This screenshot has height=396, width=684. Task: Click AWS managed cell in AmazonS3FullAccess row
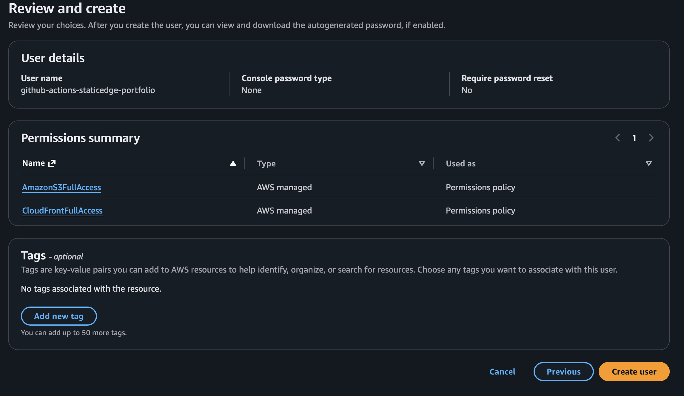(x=284, y=187)
